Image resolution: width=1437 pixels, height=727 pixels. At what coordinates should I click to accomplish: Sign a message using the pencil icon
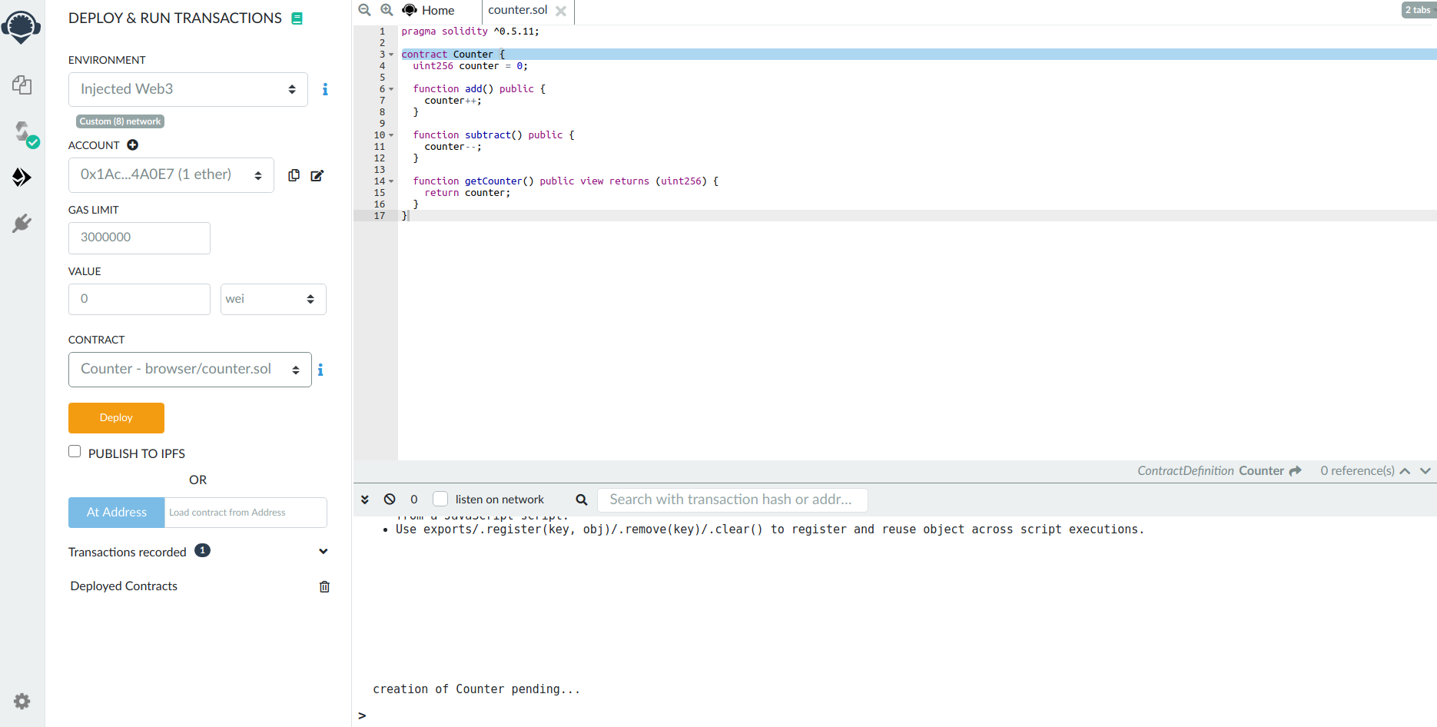317,175
